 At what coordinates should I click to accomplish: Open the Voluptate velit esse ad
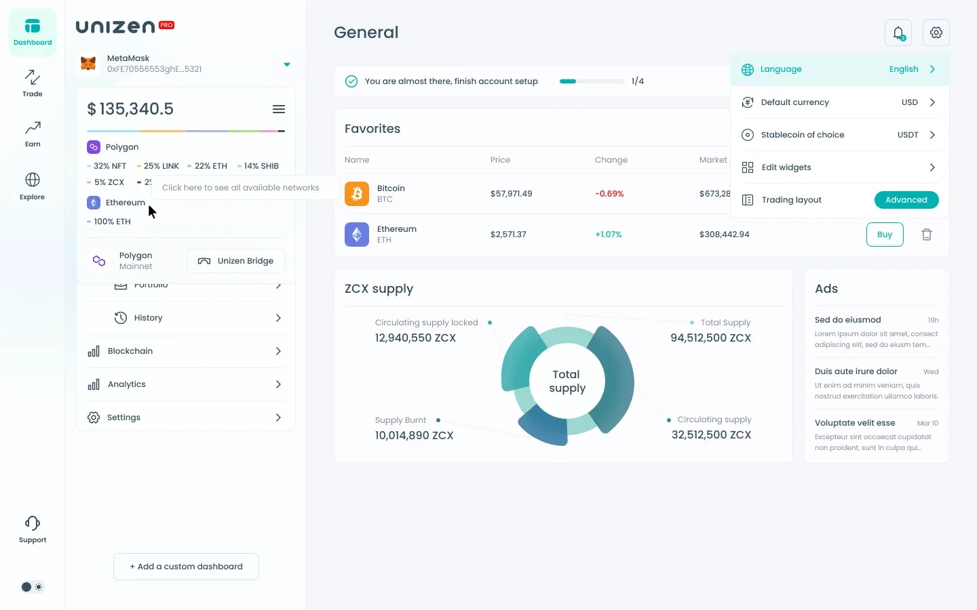click(877, 435)
